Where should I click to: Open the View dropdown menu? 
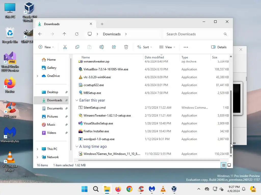(x=167, y=47)
